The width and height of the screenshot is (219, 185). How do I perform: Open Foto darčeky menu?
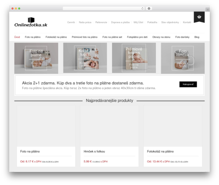pyautogui.click(x=182, y=37)
